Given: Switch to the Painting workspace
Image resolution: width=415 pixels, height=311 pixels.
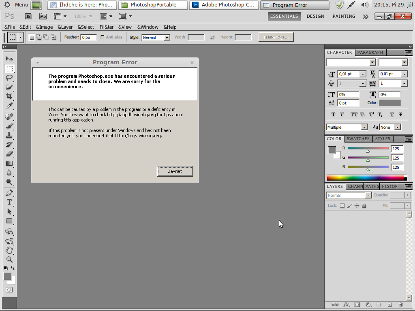Looking at the screenshot, I should click(344, 16).
